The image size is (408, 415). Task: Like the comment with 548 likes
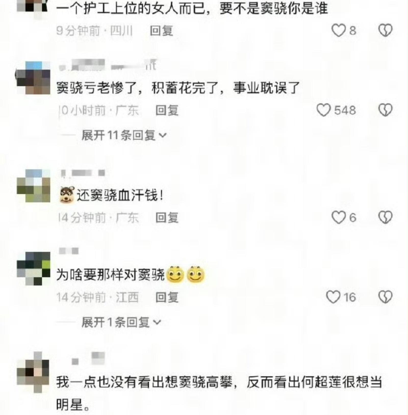[324, 110]
